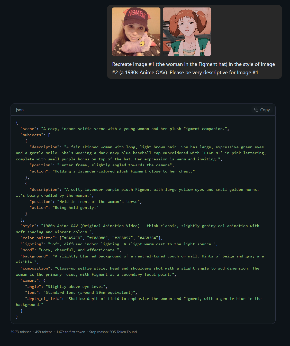The height and width of the screenshot is (346, 290).
Task: Click the "action" 'Holding a lavender-colored plush' line
Action: click(112, 171)
